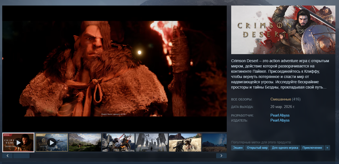
Task: Click the Все обзоры label
Action: [x=242, y=99]
